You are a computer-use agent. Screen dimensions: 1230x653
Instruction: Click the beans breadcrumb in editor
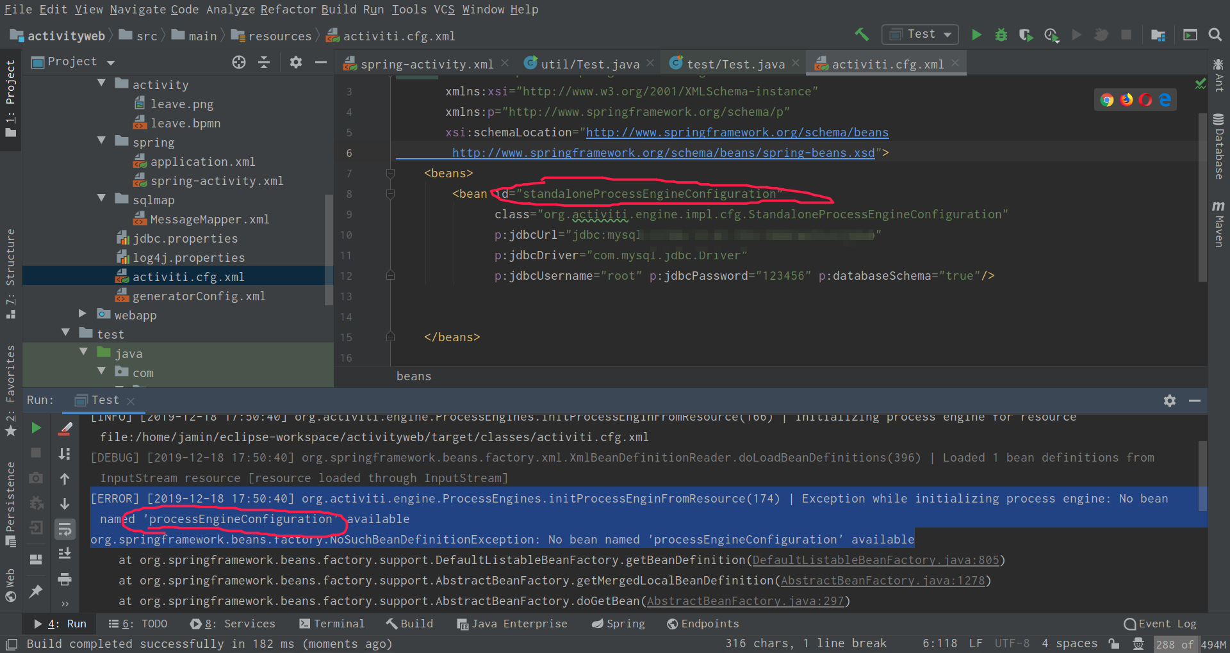(414, 376)
